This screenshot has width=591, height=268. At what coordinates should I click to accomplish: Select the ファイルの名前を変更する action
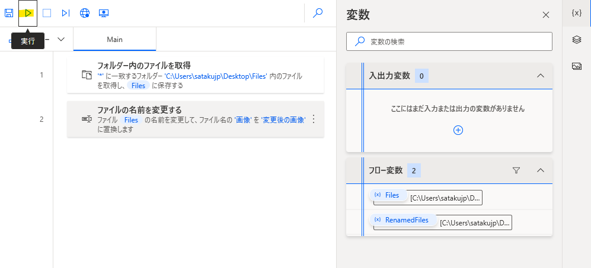click(x=195, y=120)
